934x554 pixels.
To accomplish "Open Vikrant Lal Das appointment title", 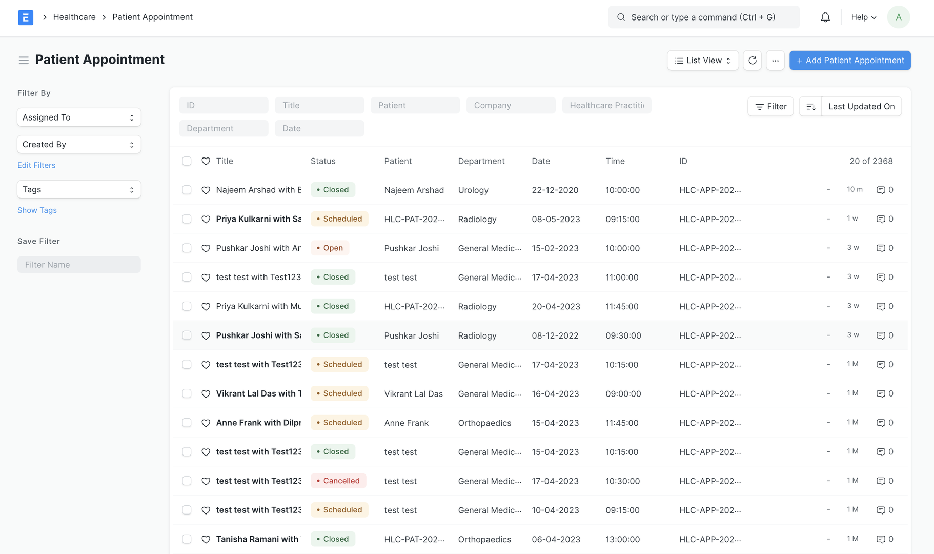I will click(258, 393).
